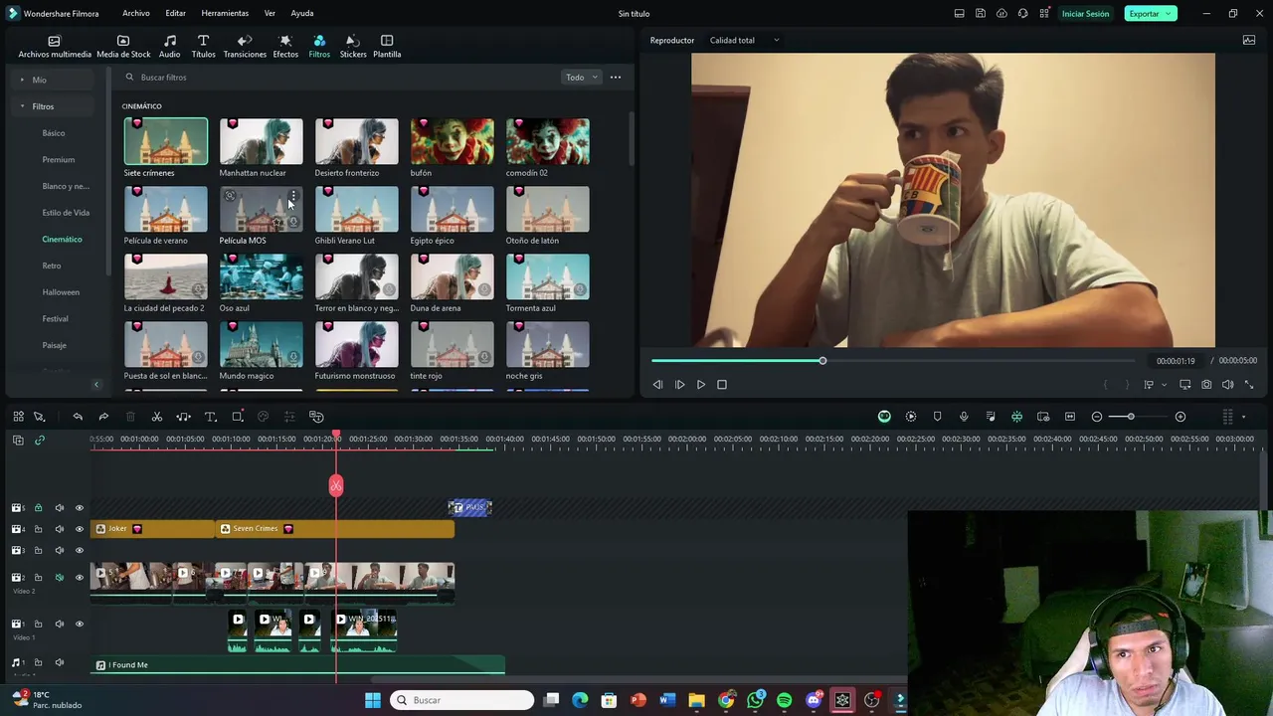Open the audio stretch tool

click(184, 417)
